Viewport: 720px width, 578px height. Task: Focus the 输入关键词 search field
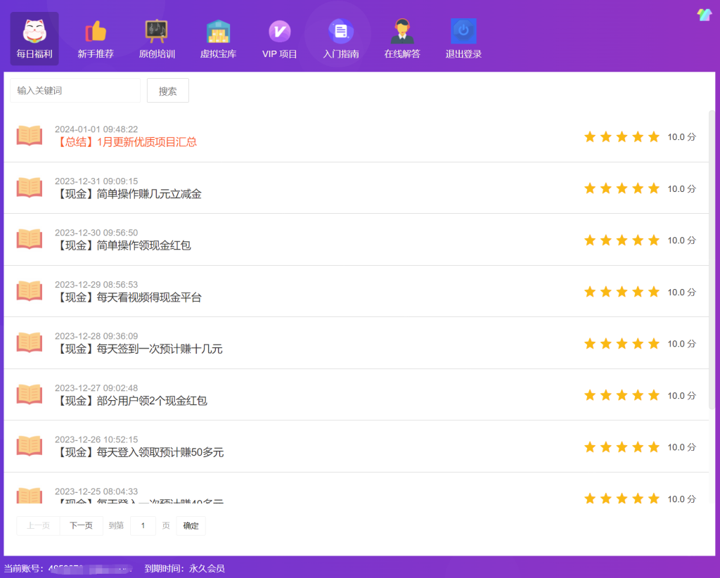click(x=75, y=91)
